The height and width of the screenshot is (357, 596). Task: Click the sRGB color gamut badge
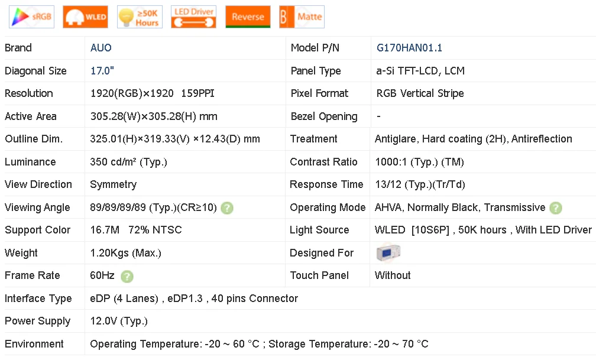31,17
